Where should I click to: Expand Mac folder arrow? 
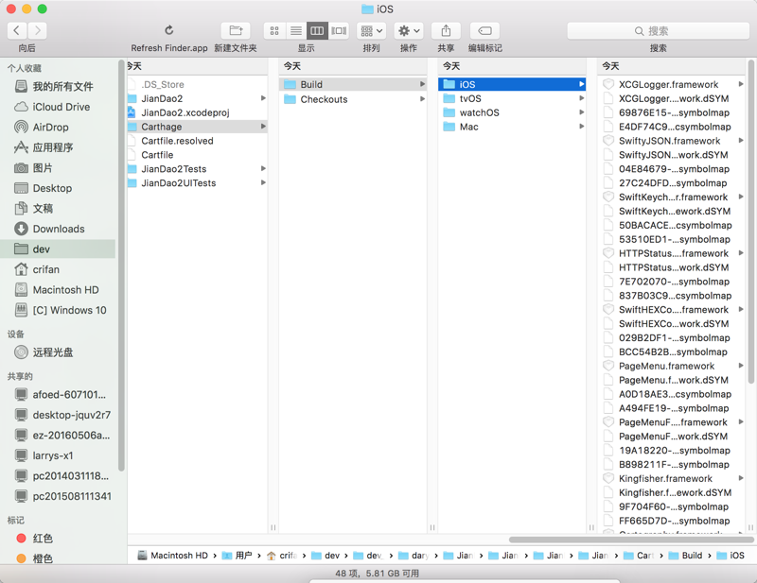click(582, 127)
